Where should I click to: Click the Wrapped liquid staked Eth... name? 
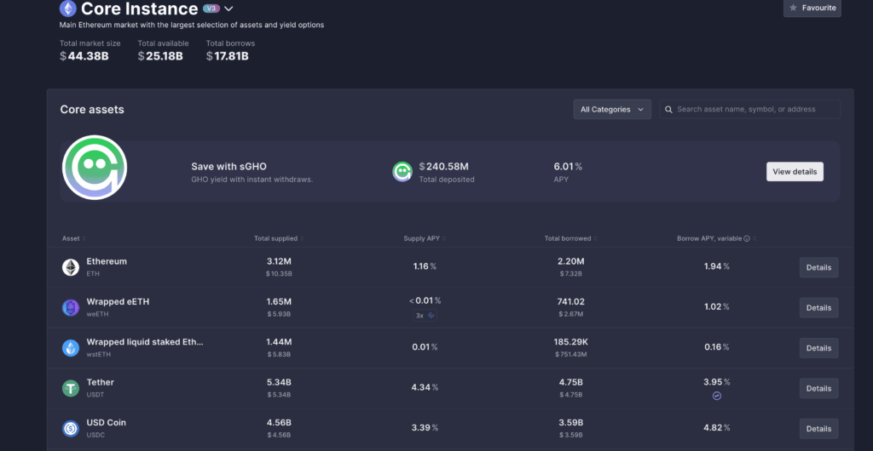tap(145, 341)
